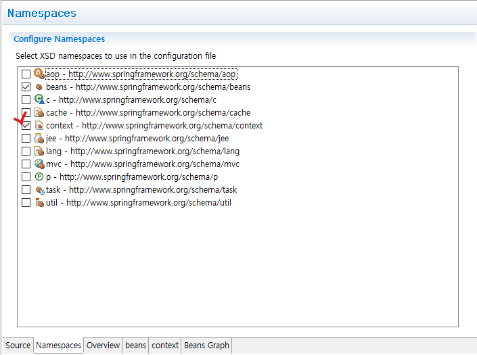
Task: Switch to the Overview tab
Action: 103,346
